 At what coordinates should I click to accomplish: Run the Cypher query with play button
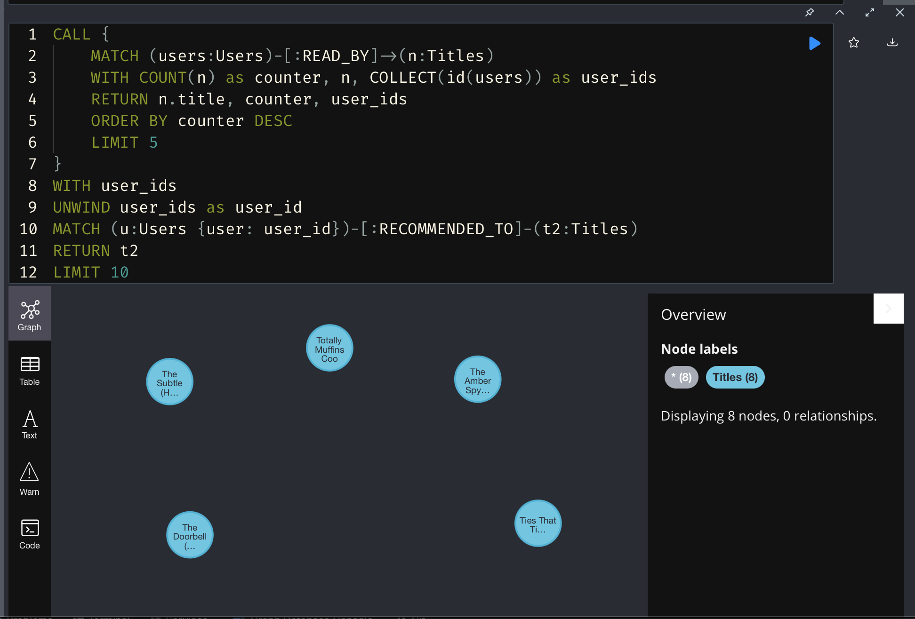pyautogui.click(x=814, y=43)
